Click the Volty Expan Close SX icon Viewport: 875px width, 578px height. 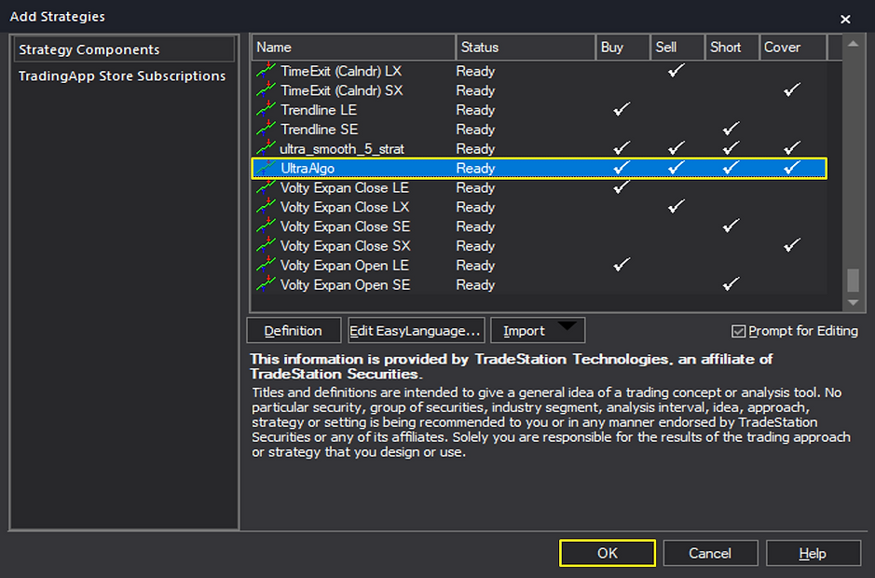267,246
